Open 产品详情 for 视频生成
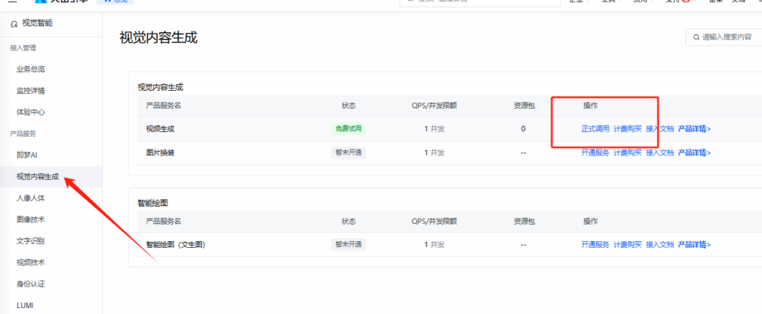 coord(694,129)
